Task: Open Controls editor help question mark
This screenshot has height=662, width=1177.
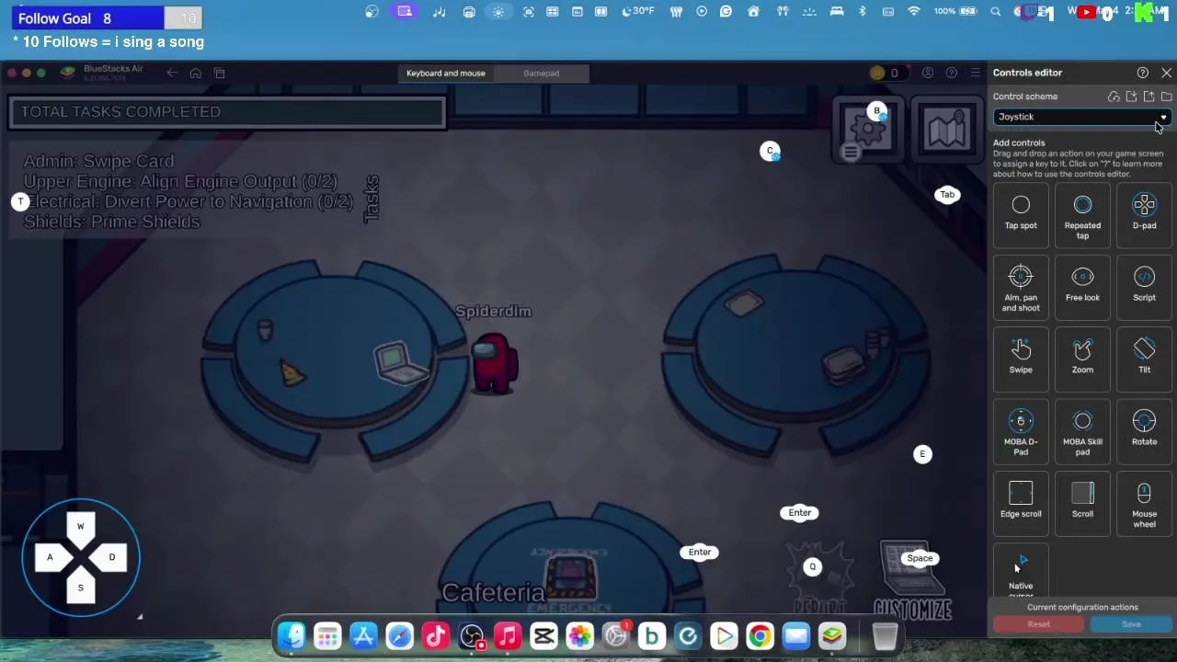Action: tap(1142, 73)
